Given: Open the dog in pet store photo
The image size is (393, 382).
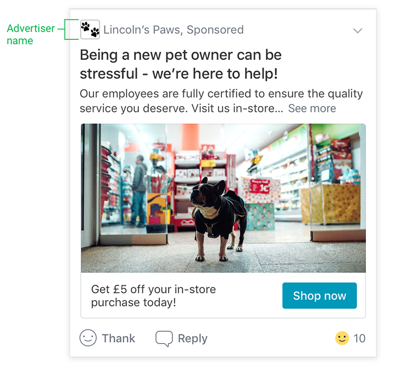Looking at the screenshot, I should tap(223, 198).
